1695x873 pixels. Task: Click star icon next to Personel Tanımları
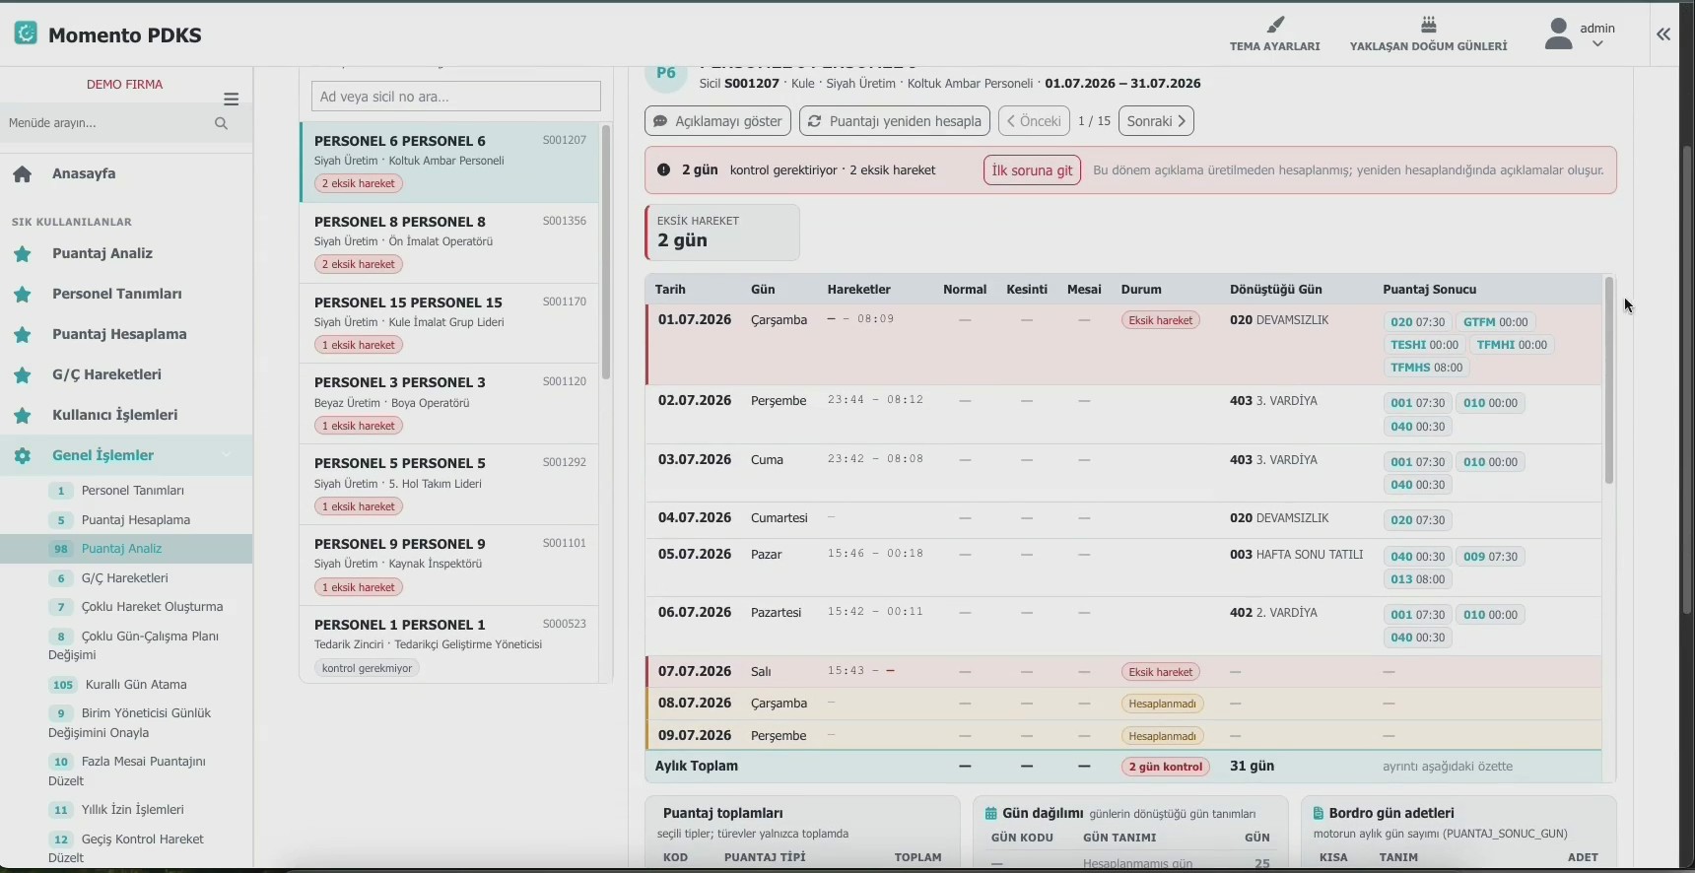point(23,295)
